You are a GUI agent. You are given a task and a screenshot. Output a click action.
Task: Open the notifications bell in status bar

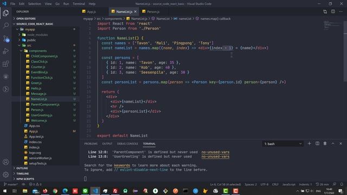tap(342, 184)
